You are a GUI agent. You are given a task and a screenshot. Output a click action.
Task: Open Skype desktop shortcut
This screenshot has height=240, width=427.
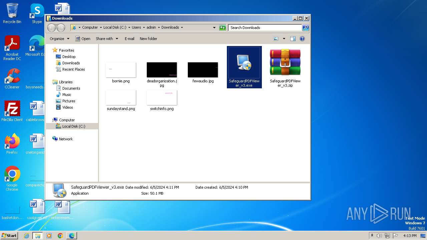pos(37,13)
